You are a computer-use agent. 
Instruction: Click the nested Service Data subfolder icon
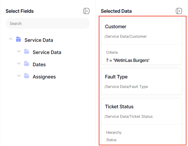click(27, 52)
